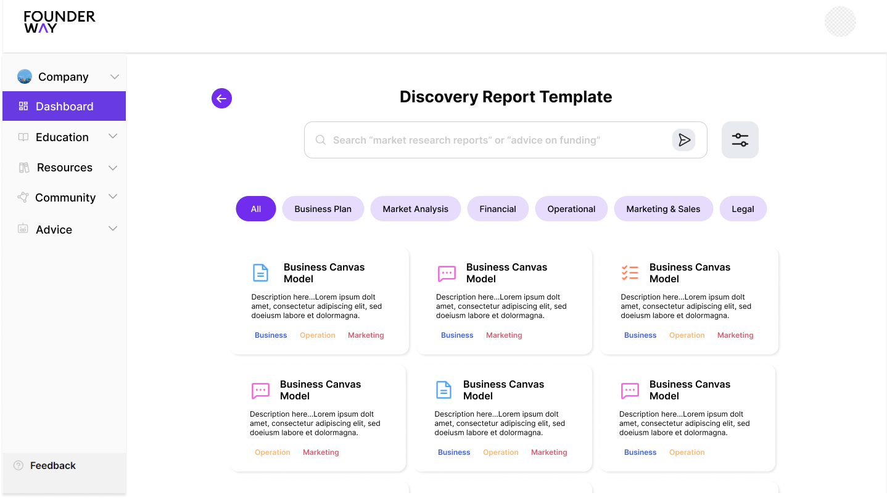Go to Dashboard in the sidebar
This screenshot has height=498, width=887.
64,106
